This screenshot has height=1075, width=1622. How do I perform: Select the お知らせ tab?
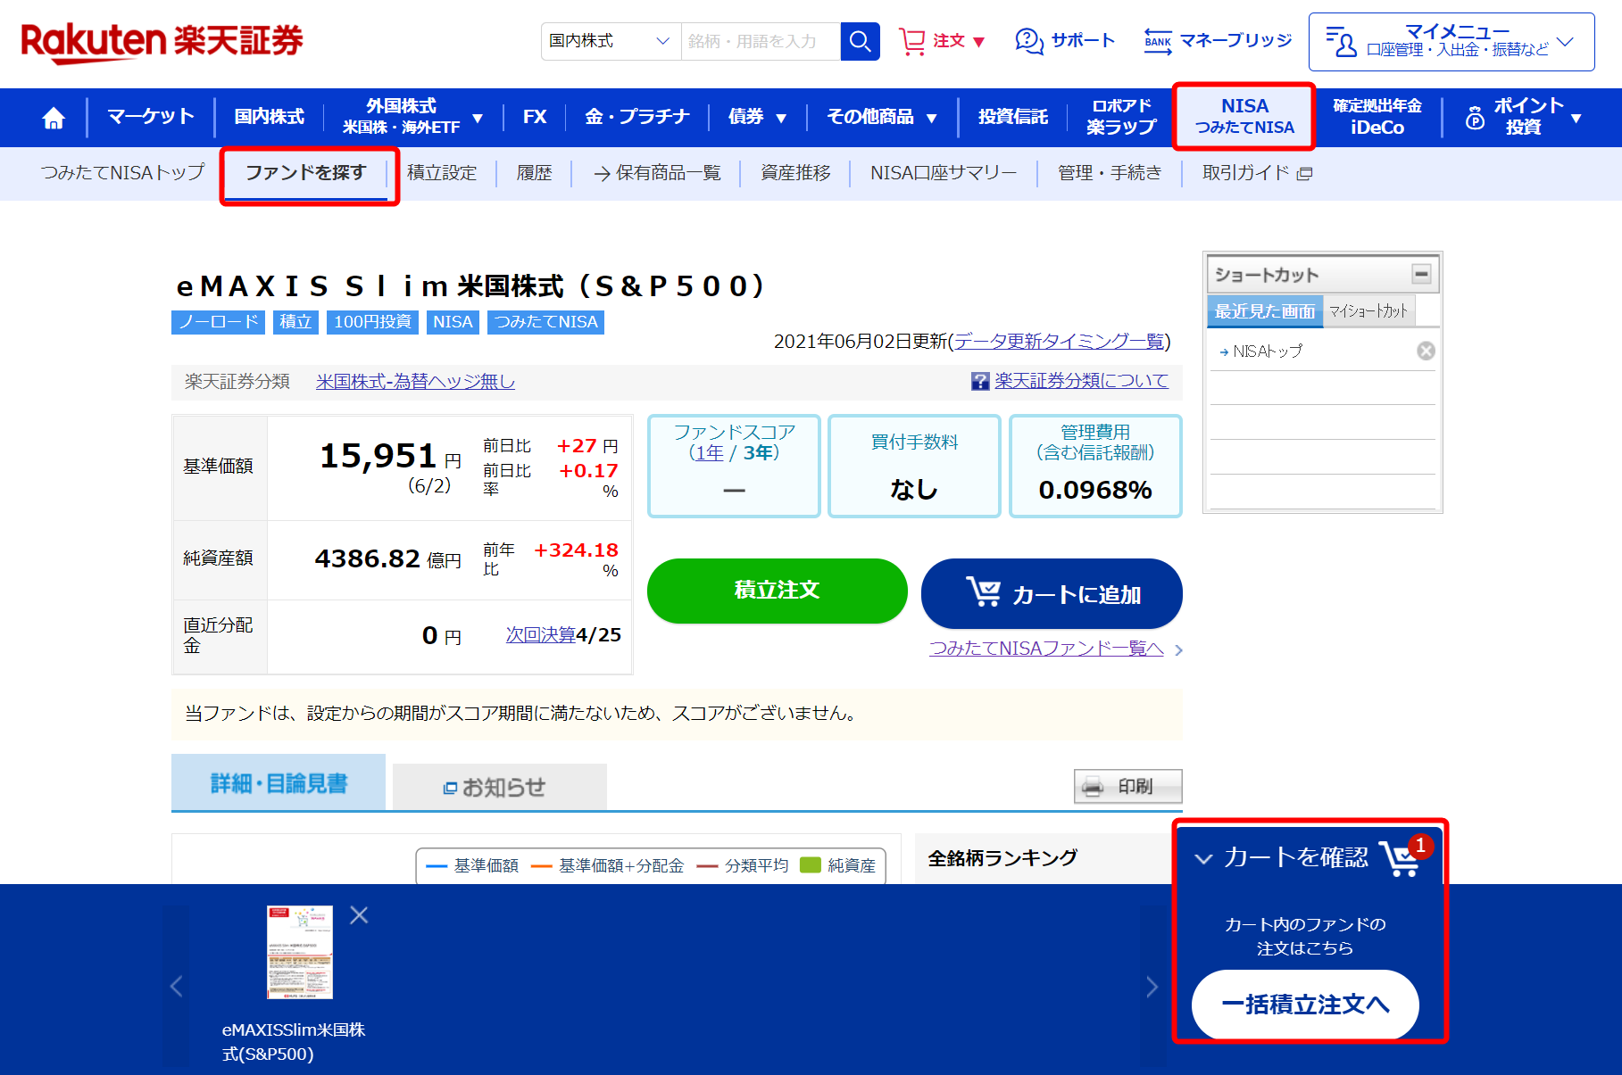tap(500, 787)
